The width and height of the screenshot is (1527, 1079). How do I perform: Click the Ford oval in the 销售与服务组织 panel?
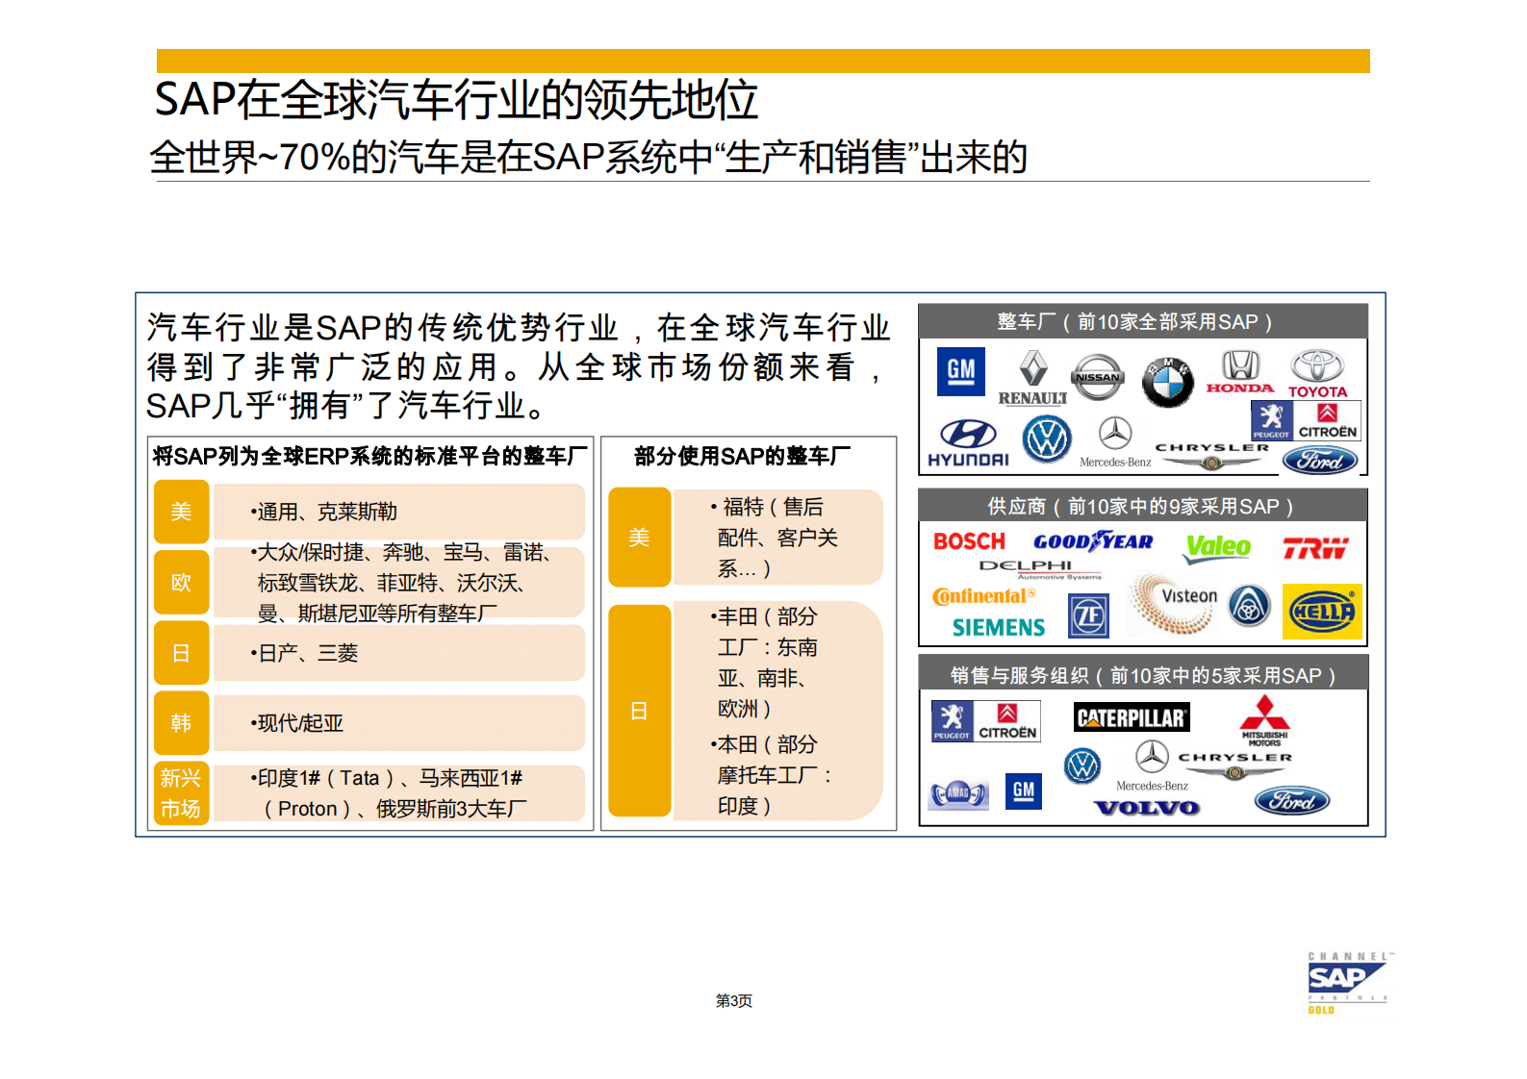[1292, 801]
